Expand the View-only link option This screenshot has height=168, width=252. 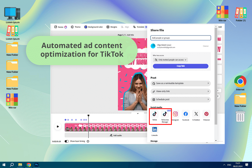pos(181,91)
